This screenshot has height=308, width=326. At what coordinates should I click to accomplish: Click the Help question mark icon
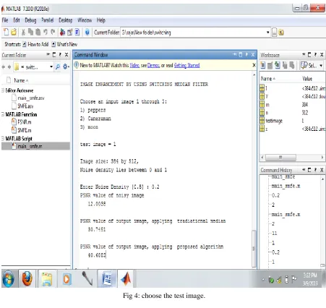pos(87,32)
